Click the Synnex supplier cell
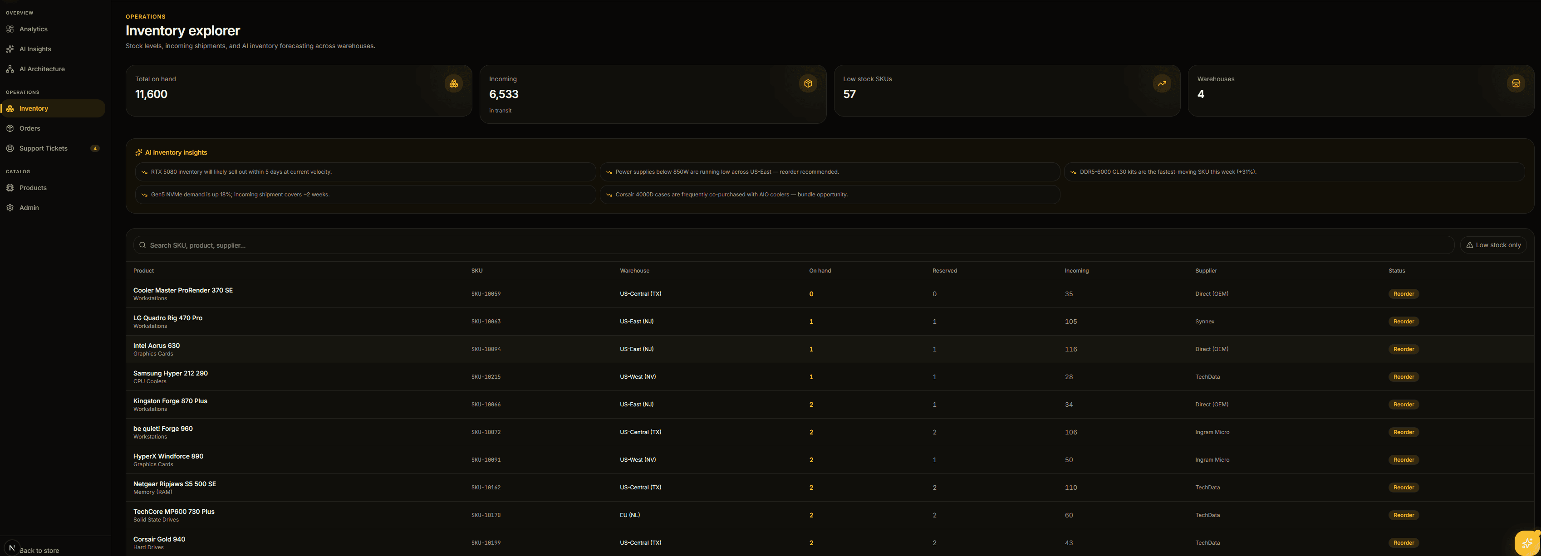The height and width of the screenshot is (556, 1541). pos(1205,322)
